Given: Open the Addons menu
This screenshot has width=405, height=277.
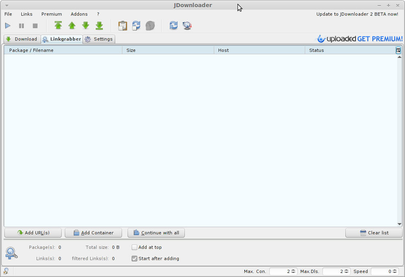Looking at the screenshot, I should coord(79,14).
